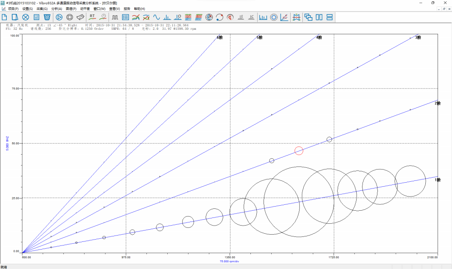
Task: Click the 4阶 order line label
Action: pos(319,38)
